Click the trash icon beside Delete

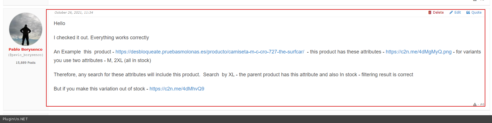pyautogui.click(x=430, y=13)
